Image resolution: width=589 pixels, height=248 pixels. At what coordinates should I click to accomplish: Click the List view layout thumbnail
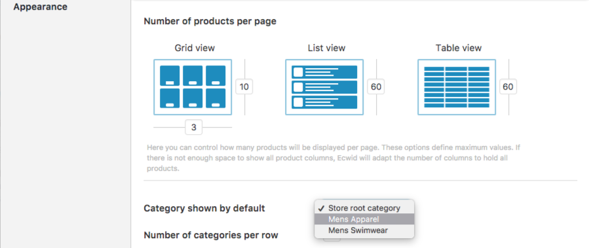324,87
